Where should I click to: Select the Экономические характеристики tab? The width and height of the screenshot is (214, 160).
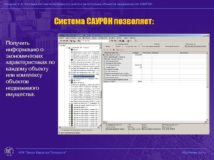195,46
